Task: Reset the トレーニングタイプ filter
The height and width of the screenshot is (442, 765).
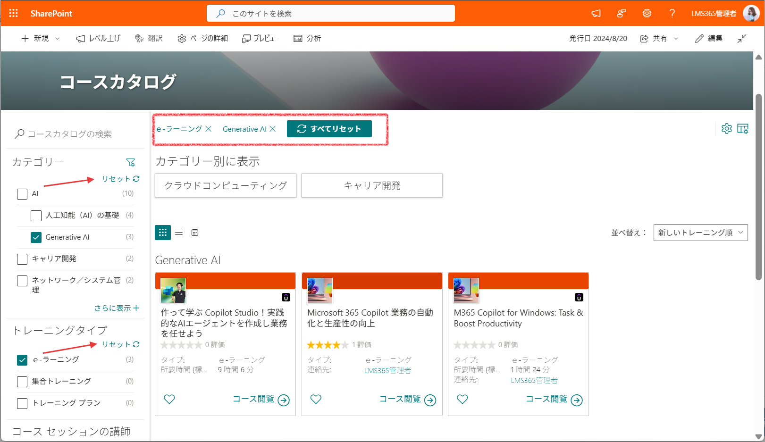Action: (x=121, y=344)
